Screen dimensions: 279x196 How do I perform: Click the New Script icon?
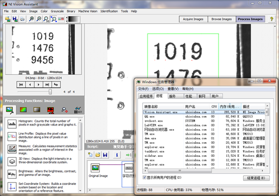pos(90,155)
